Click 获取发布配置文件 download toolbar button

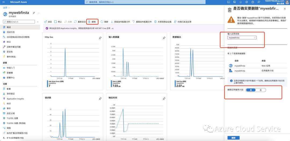tap(120, 22)
